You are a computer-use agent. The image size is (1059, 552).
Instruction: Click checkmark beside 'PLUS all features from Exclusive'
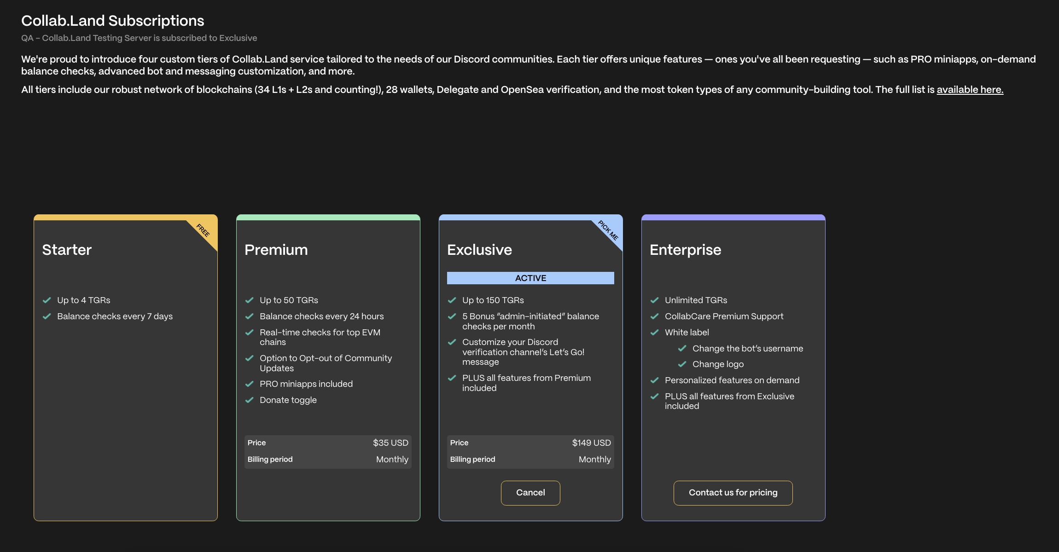[654, 397]
